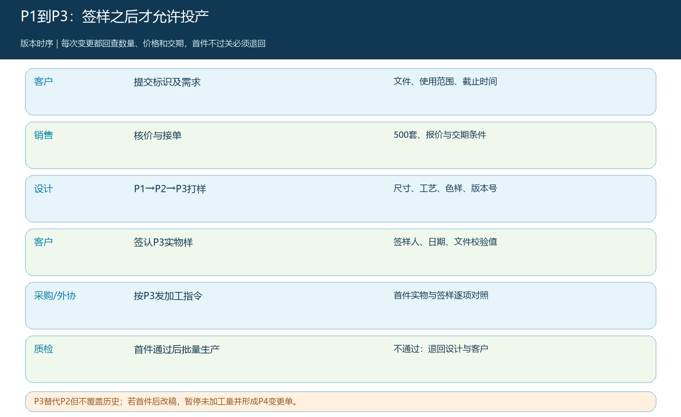The height and width of the screenshot is (417, 681).
Task: Click the title 'P1到P3：签样之后才允许投产'
Action: tap(114, 16)
